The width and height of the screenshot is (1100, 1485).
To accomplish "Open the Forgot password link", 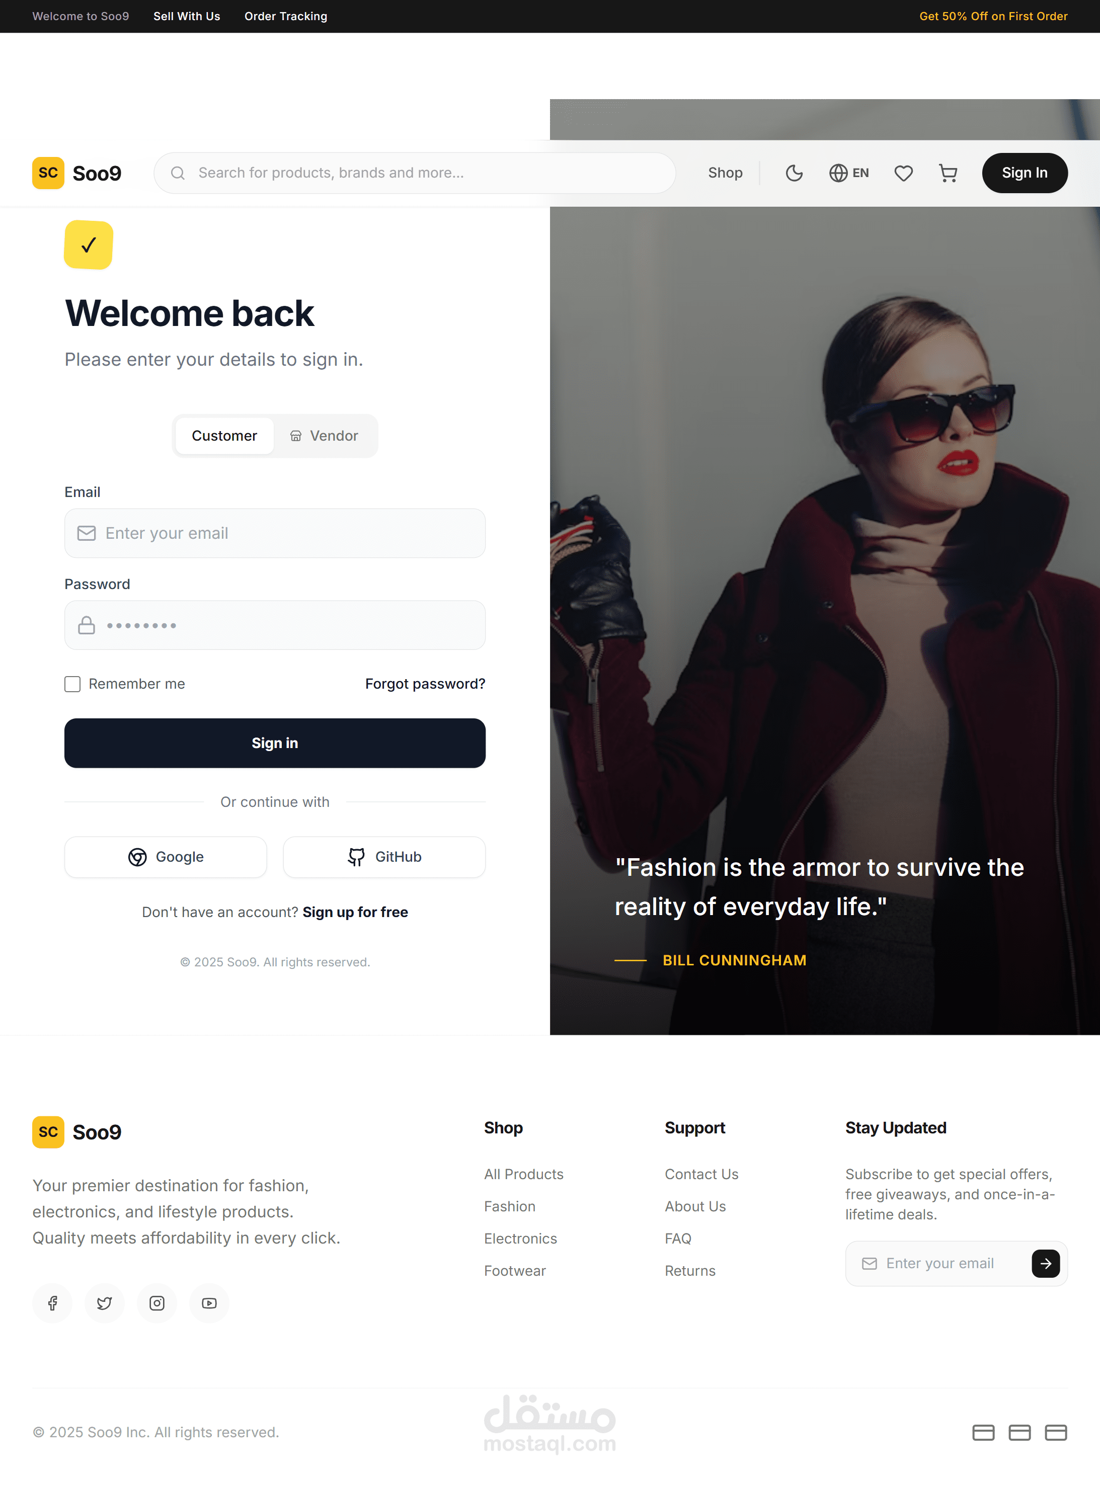I will pos(425,684).
